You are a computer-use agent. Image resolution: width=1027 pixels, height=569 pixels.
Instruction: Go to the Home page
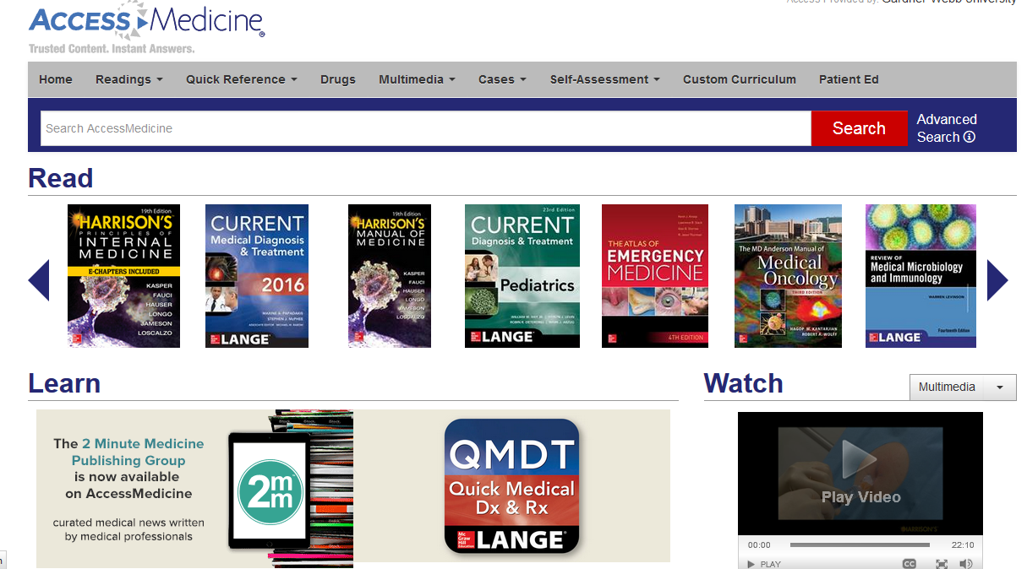click(56, 79)
